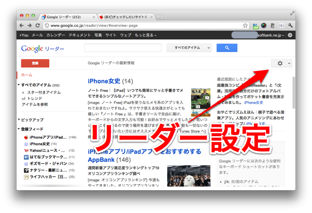Close the second browser tab
The height and width of the screenshot is (213, 312).
coord(152,17)
